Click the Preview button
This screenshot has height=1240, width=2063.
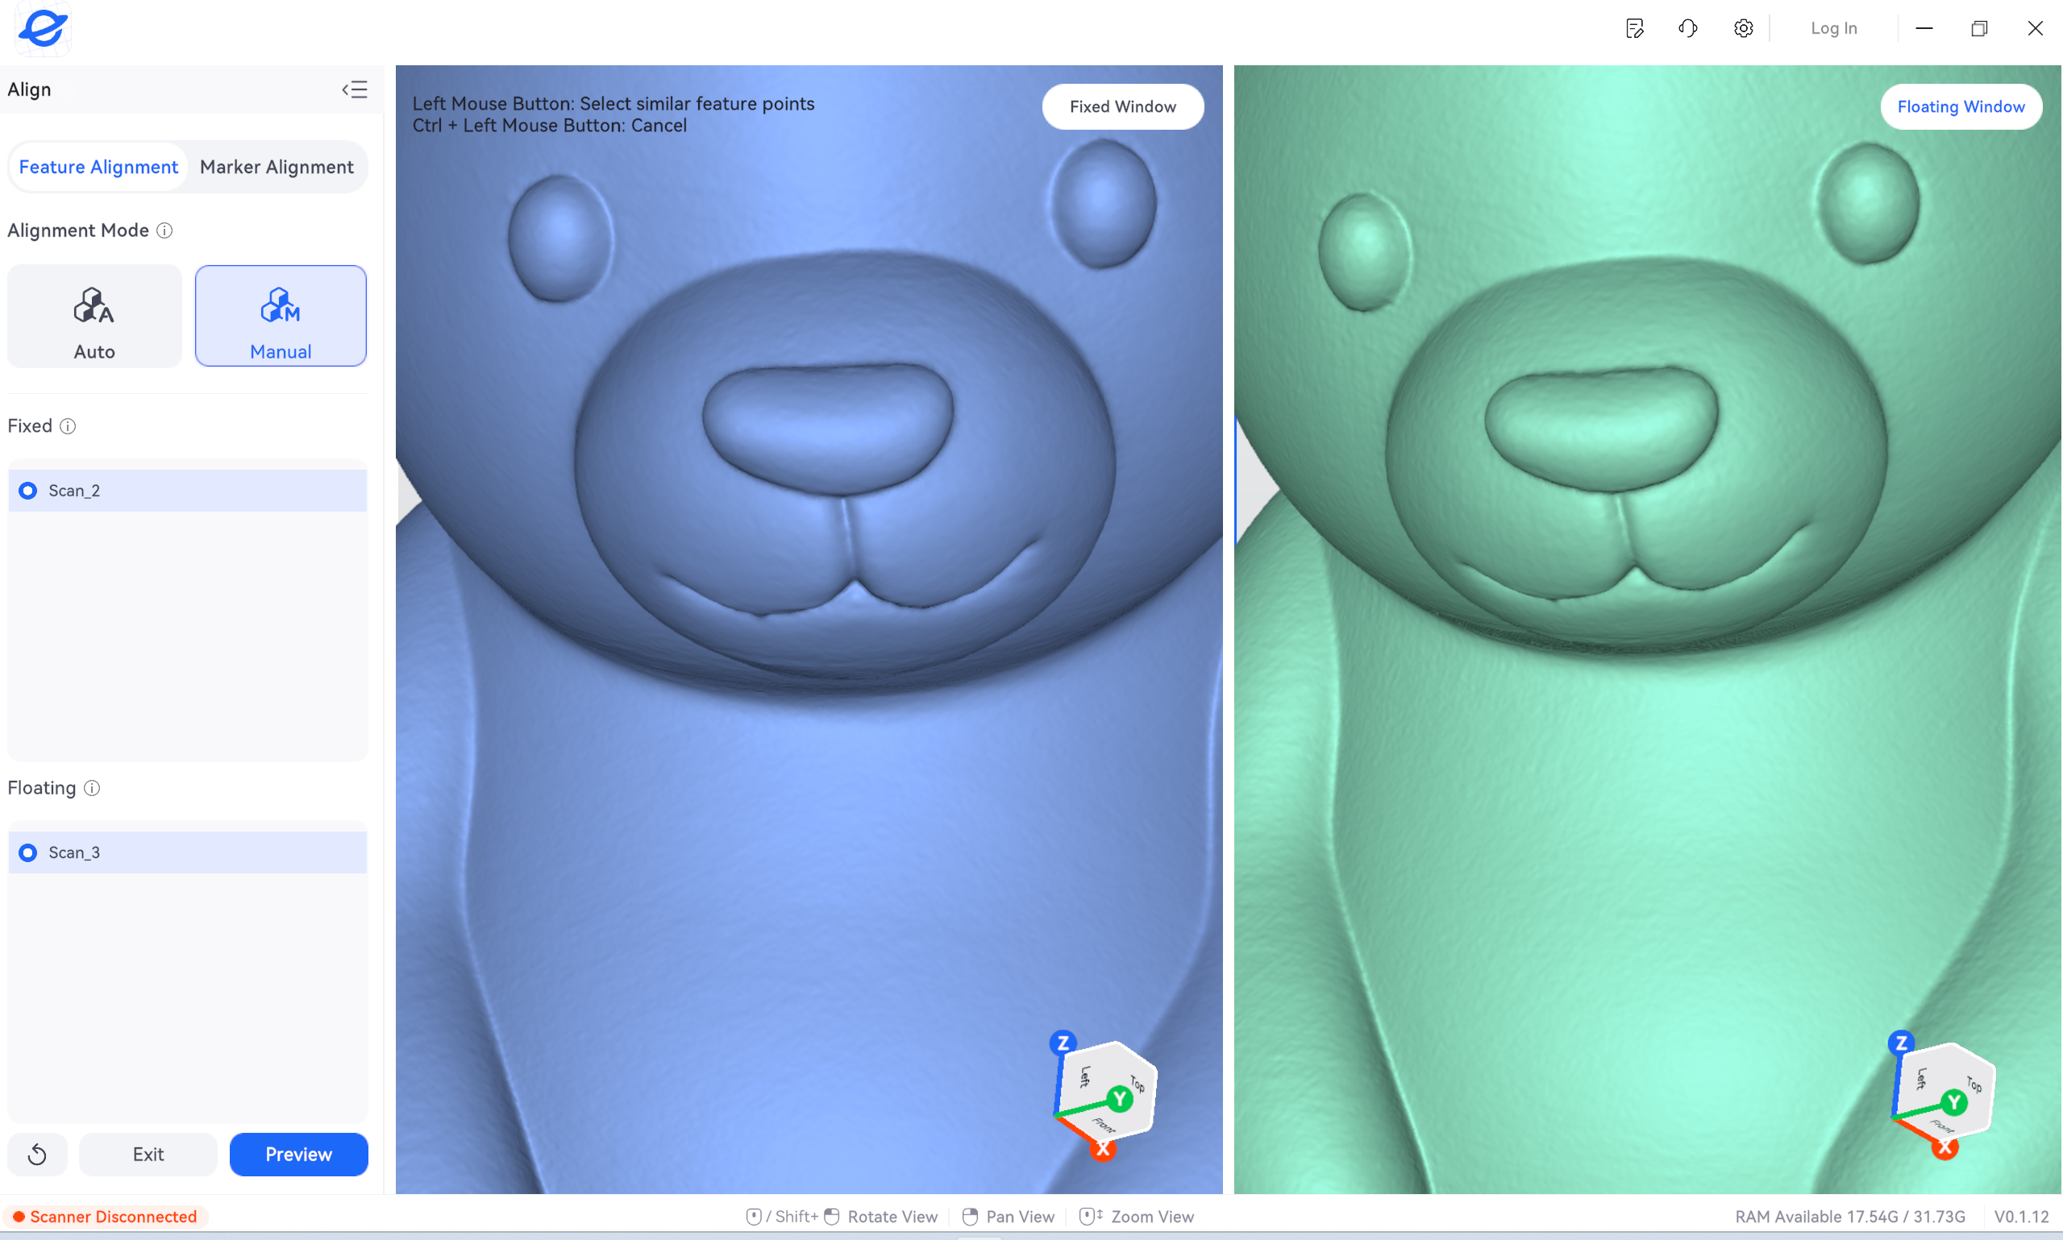tap(299, 1154)
